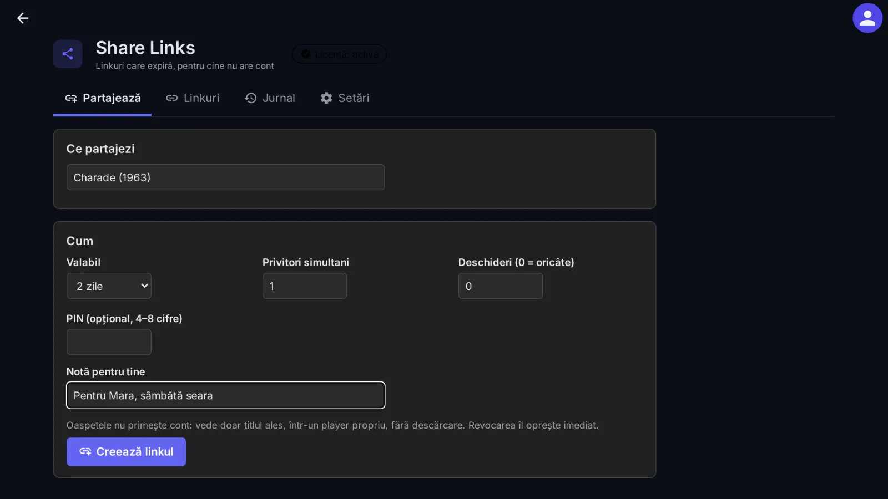Viewport: 888px width, 499px height.
Task: Click the 'Oaspetele nu primește cont' note text
Action: (332, 425)
